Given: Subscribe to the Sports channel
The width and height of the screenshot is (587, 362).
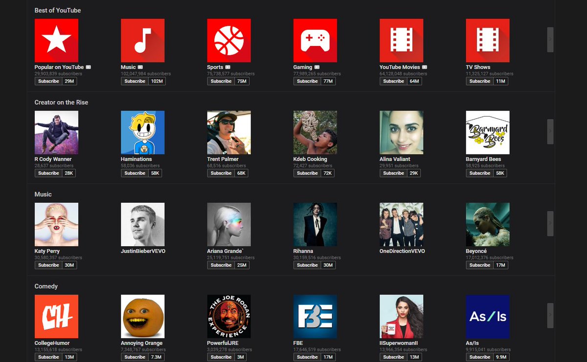Looking at the screenshot, I should click(x=221, y=81).
